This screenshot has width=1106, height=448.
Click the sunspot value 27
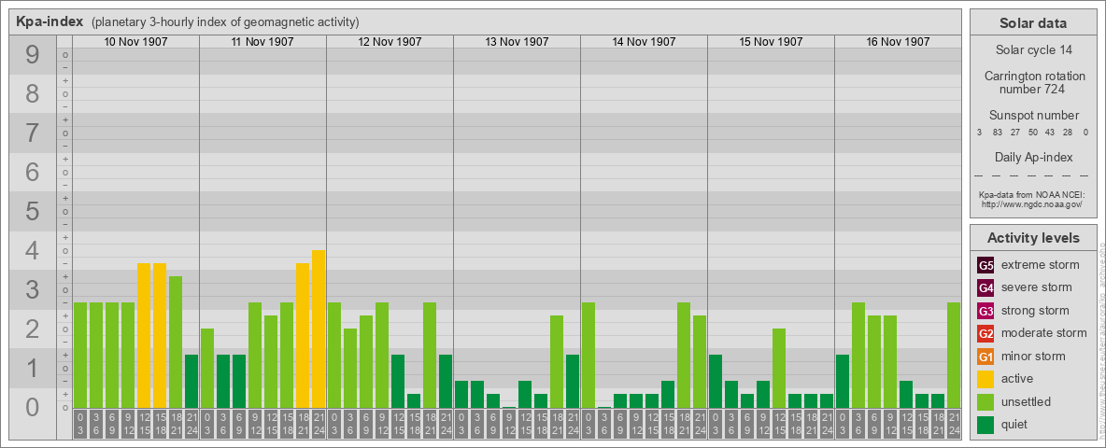[1015, 133]
